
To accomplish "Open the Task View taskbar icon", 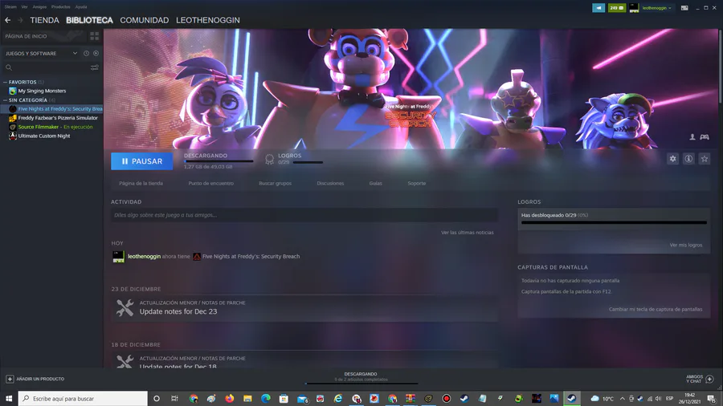I will point(174,399).
